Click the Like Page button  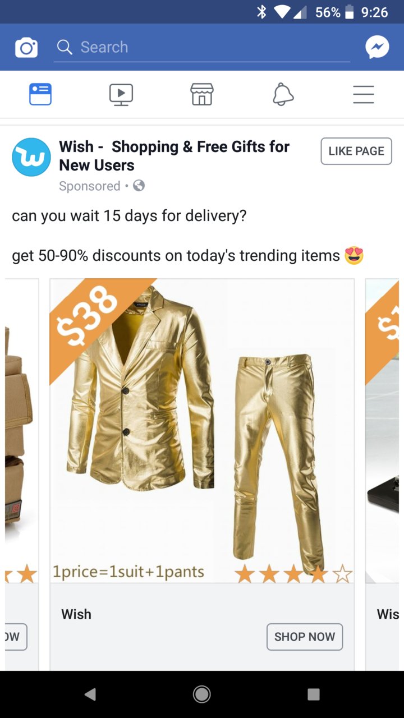(356, 151)
